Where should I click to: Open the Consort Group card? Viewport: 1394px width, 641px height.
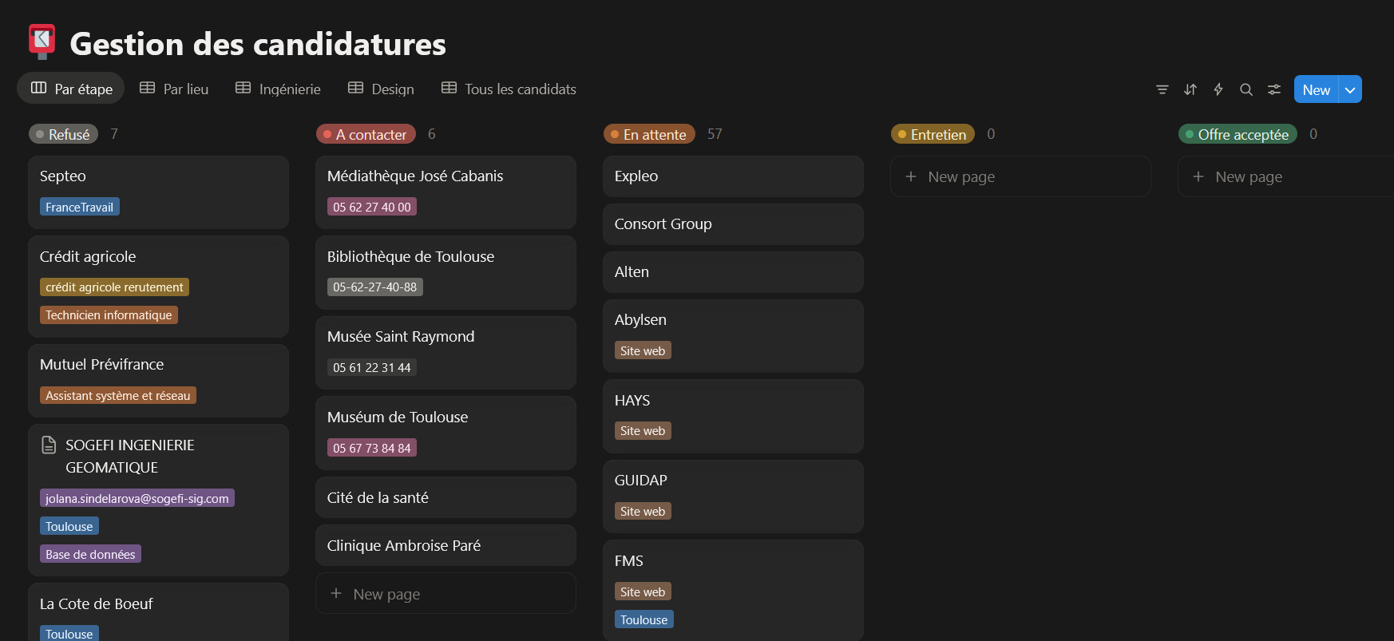point(732,224)
